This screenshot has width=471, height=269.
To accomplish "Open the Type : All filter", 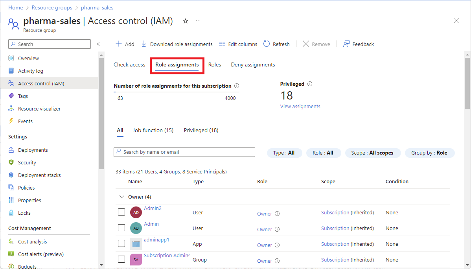I will (284, 153).
